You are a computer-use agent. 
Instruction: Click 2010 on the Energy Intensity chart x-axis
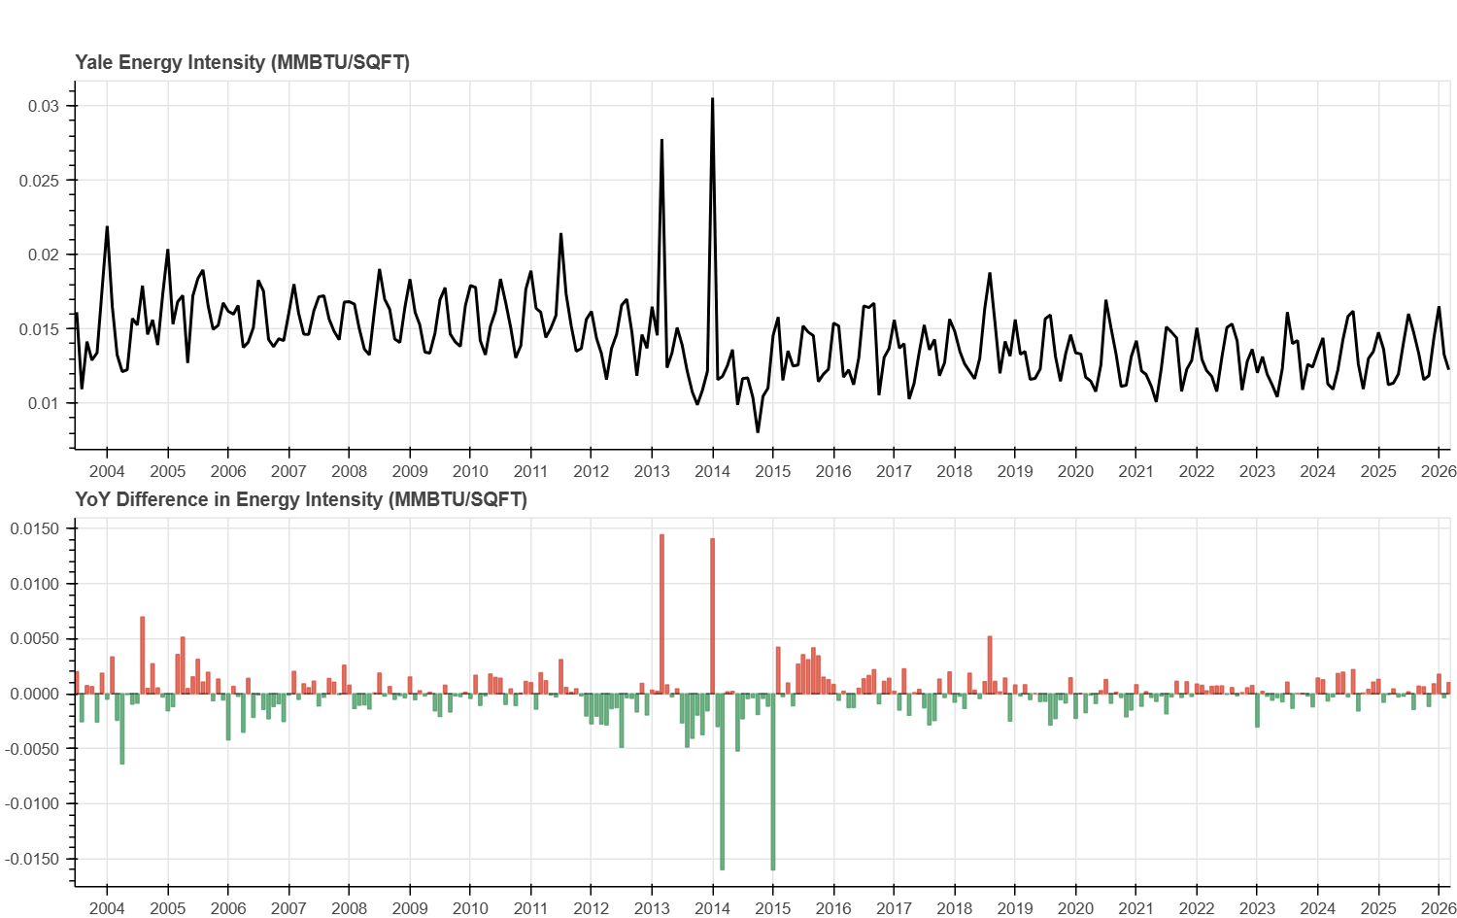pyautogui.click(x=470, y=471)
